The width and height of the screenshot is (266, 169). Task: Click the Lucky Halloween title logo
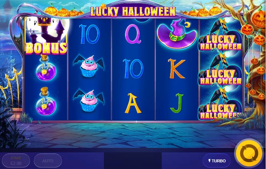(133, 11)
